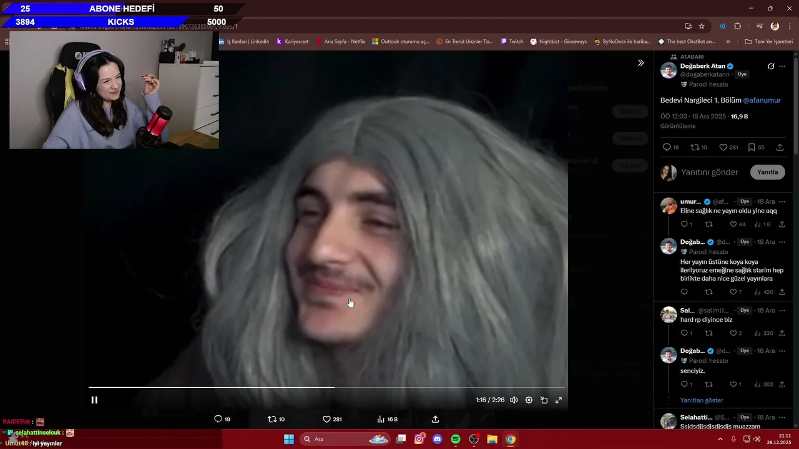
Task: Open Tüm Yer İşaretleri folder
Action: (x=768, y=41)
